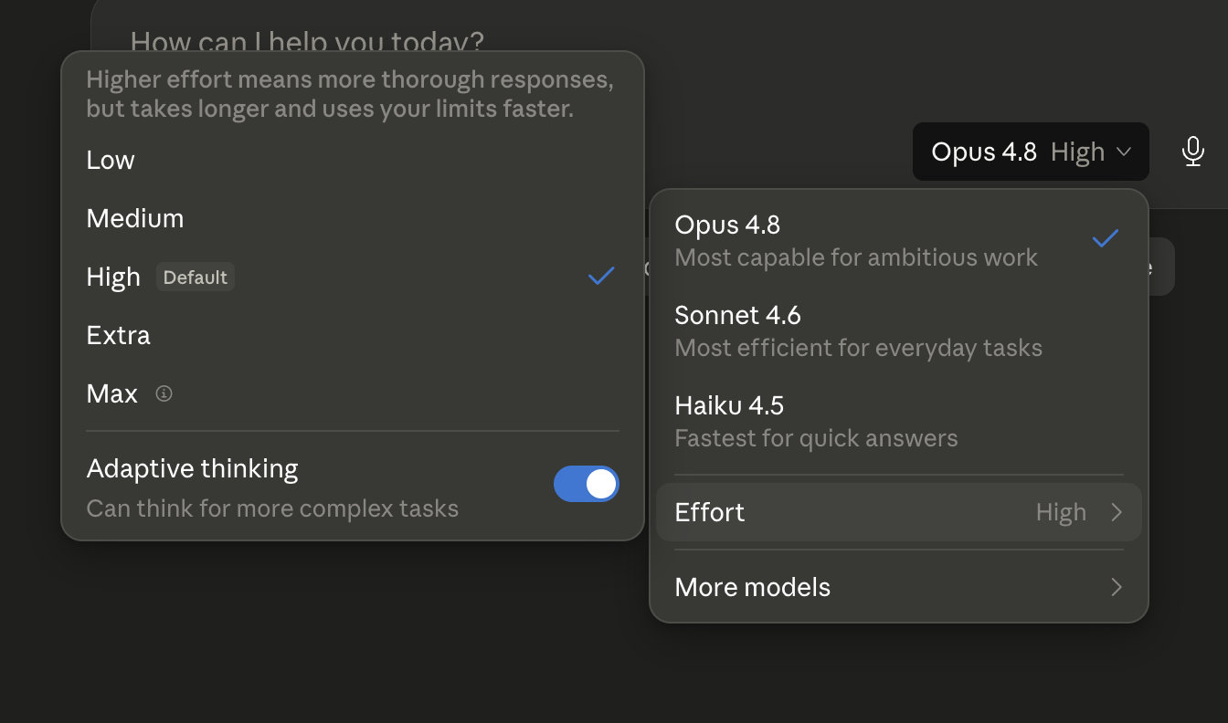Image resolution: width=1228 pixels, height=723 pixels.
Task: Toggle the Adaptive thinking switch
Action: [x=587, y=484]
